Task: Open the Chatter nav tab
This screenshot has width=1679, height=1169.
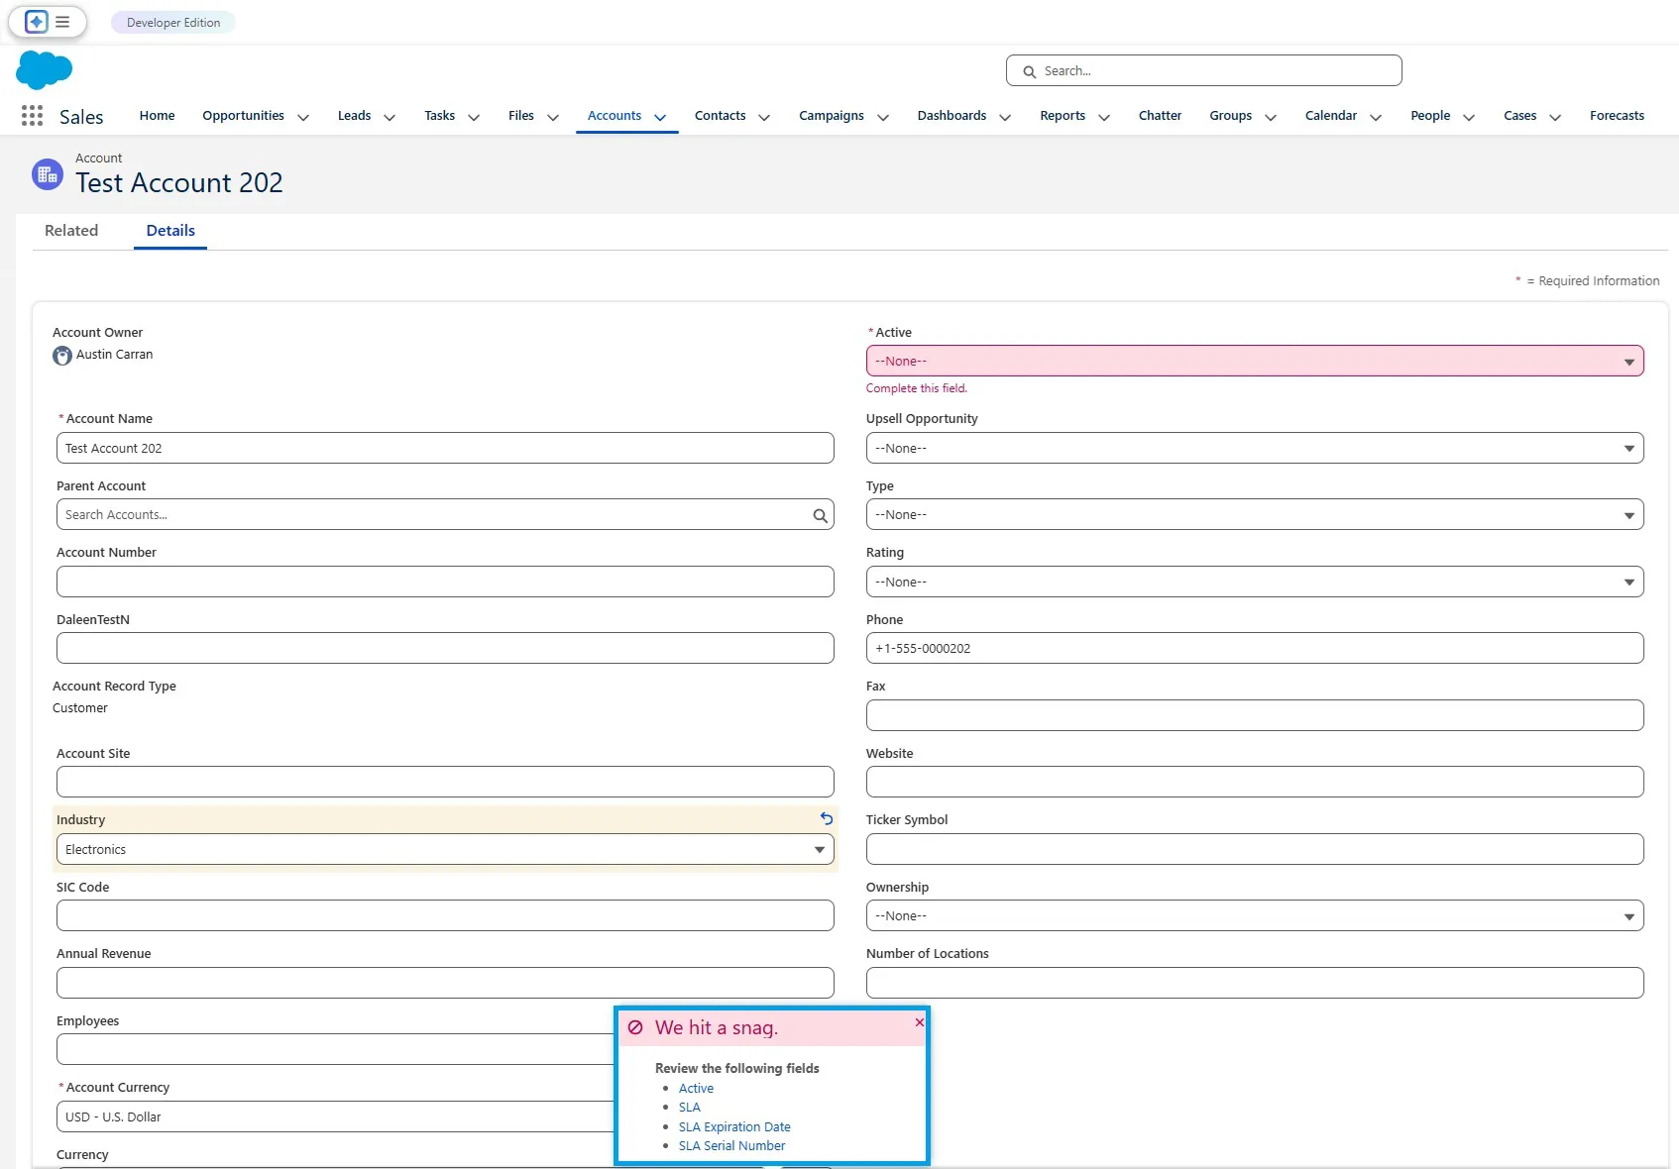Action: tap(1160, 116)
